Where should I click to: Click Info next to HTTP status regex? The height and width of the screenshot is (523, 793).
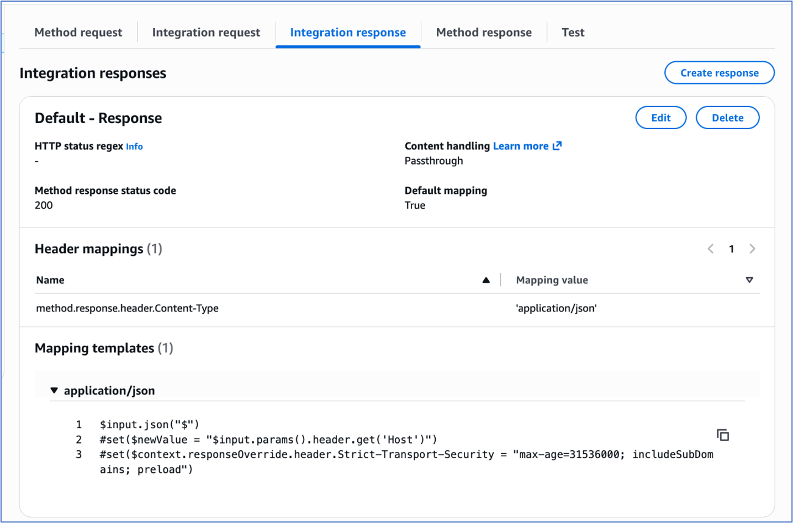click(x=134, y=146)
